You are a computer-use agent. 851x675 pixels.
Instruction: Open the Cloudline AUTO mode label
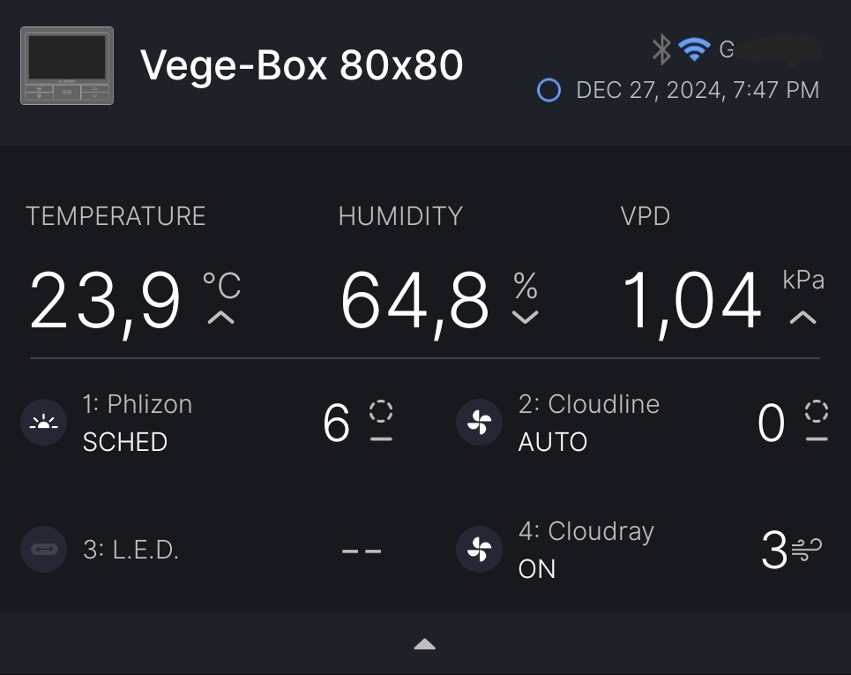[x=552, y=441]
